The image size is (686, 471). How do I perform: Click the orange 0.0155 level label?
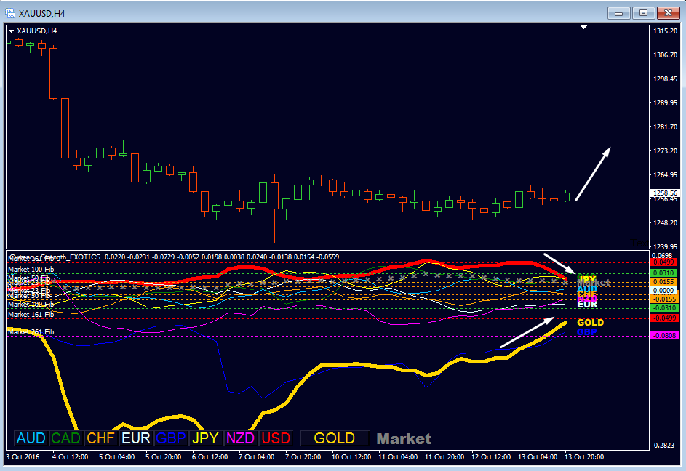tap(663, 282)
